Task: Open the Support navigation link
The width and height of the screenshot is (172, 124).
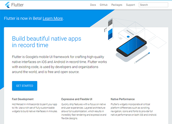Action: coord(130,5)
